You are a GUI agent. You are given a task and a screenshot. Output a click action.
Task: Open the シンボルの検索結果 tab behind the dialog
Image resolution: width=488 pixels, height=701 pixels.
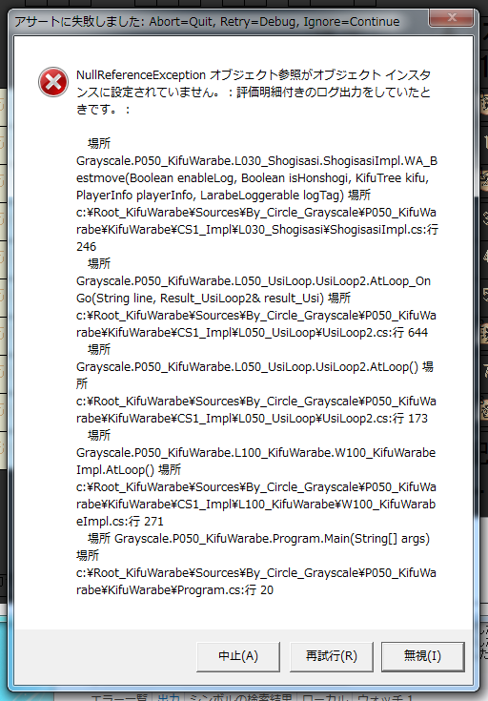241,697
